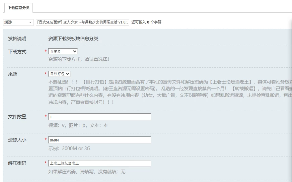Click the 文件数量 label

pyautogui.click(x=17, y=117)
